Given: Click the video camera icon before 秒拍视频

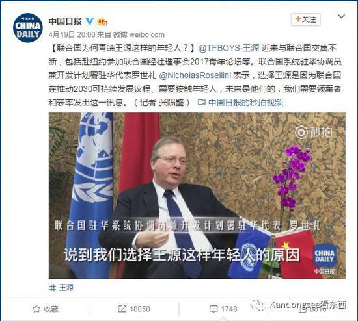Looking at the screenshot, I should tap(202, 103).
